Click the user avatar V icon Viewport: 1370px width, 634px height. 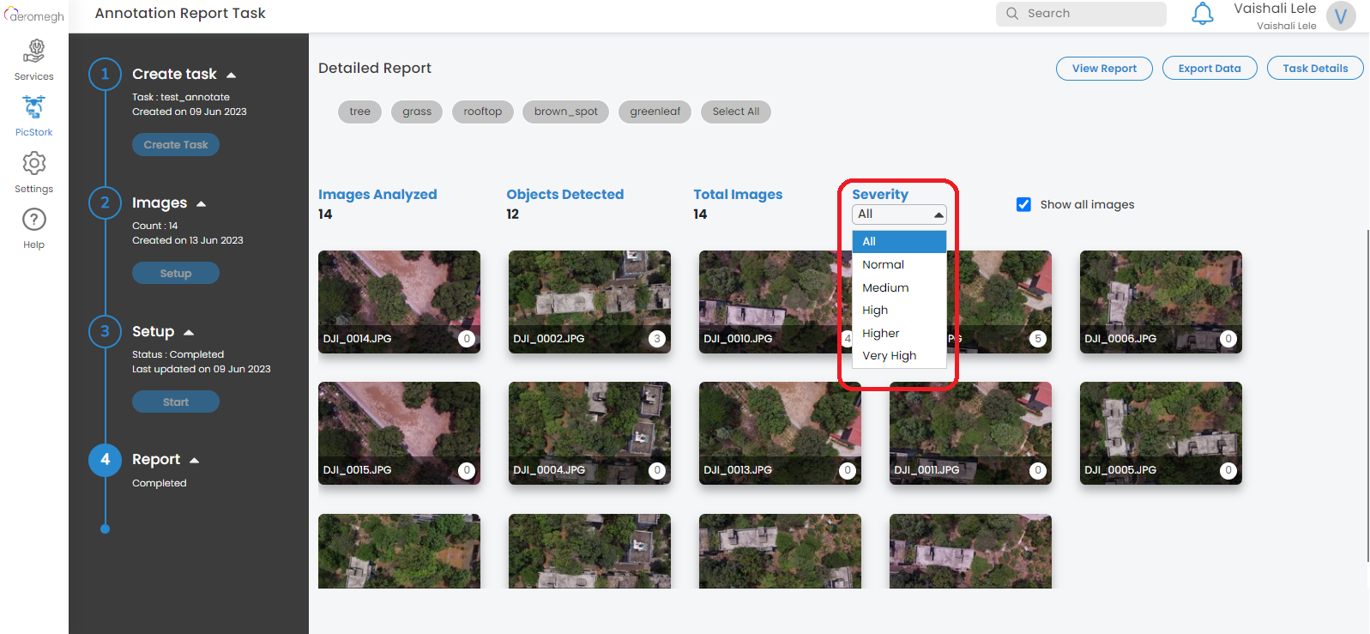1340,16
